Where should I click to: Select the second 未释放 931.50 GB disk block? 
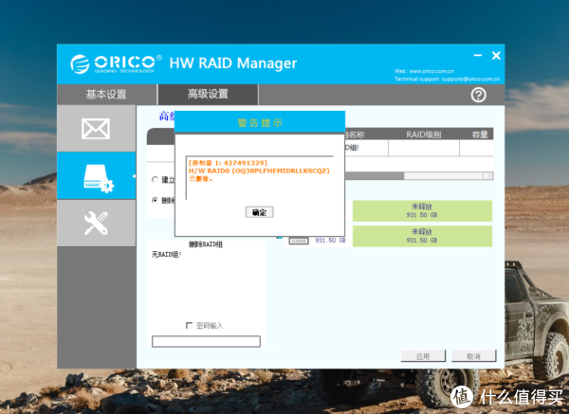click(x=422, y=236)
